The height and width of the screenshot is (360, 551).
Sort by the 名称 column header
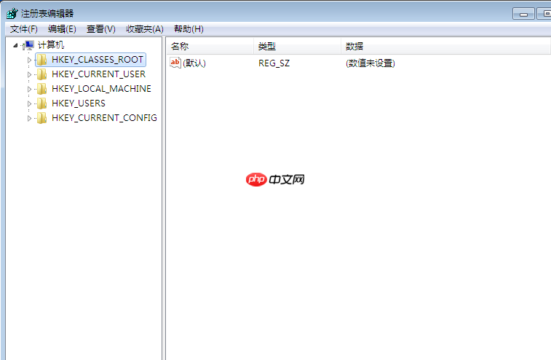[x=210, y=46]
